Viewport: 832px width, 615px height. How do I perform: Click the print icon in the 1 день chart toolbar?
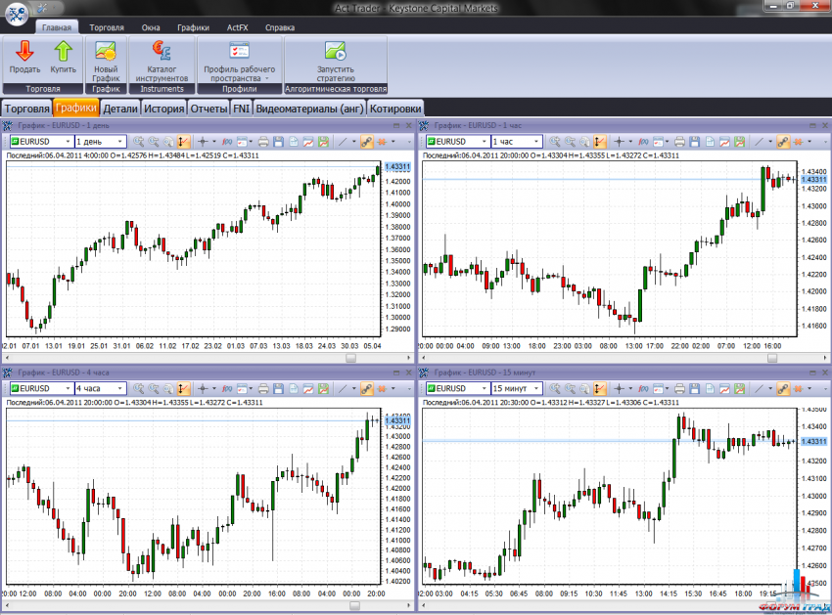pyautogui.click(x=263, y=142)
